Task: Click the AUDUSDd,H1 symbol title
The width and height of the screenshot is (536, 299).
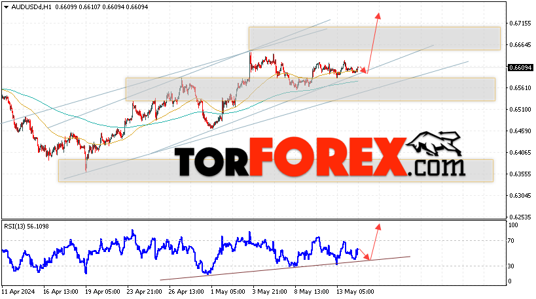Action: coord(31,7)
